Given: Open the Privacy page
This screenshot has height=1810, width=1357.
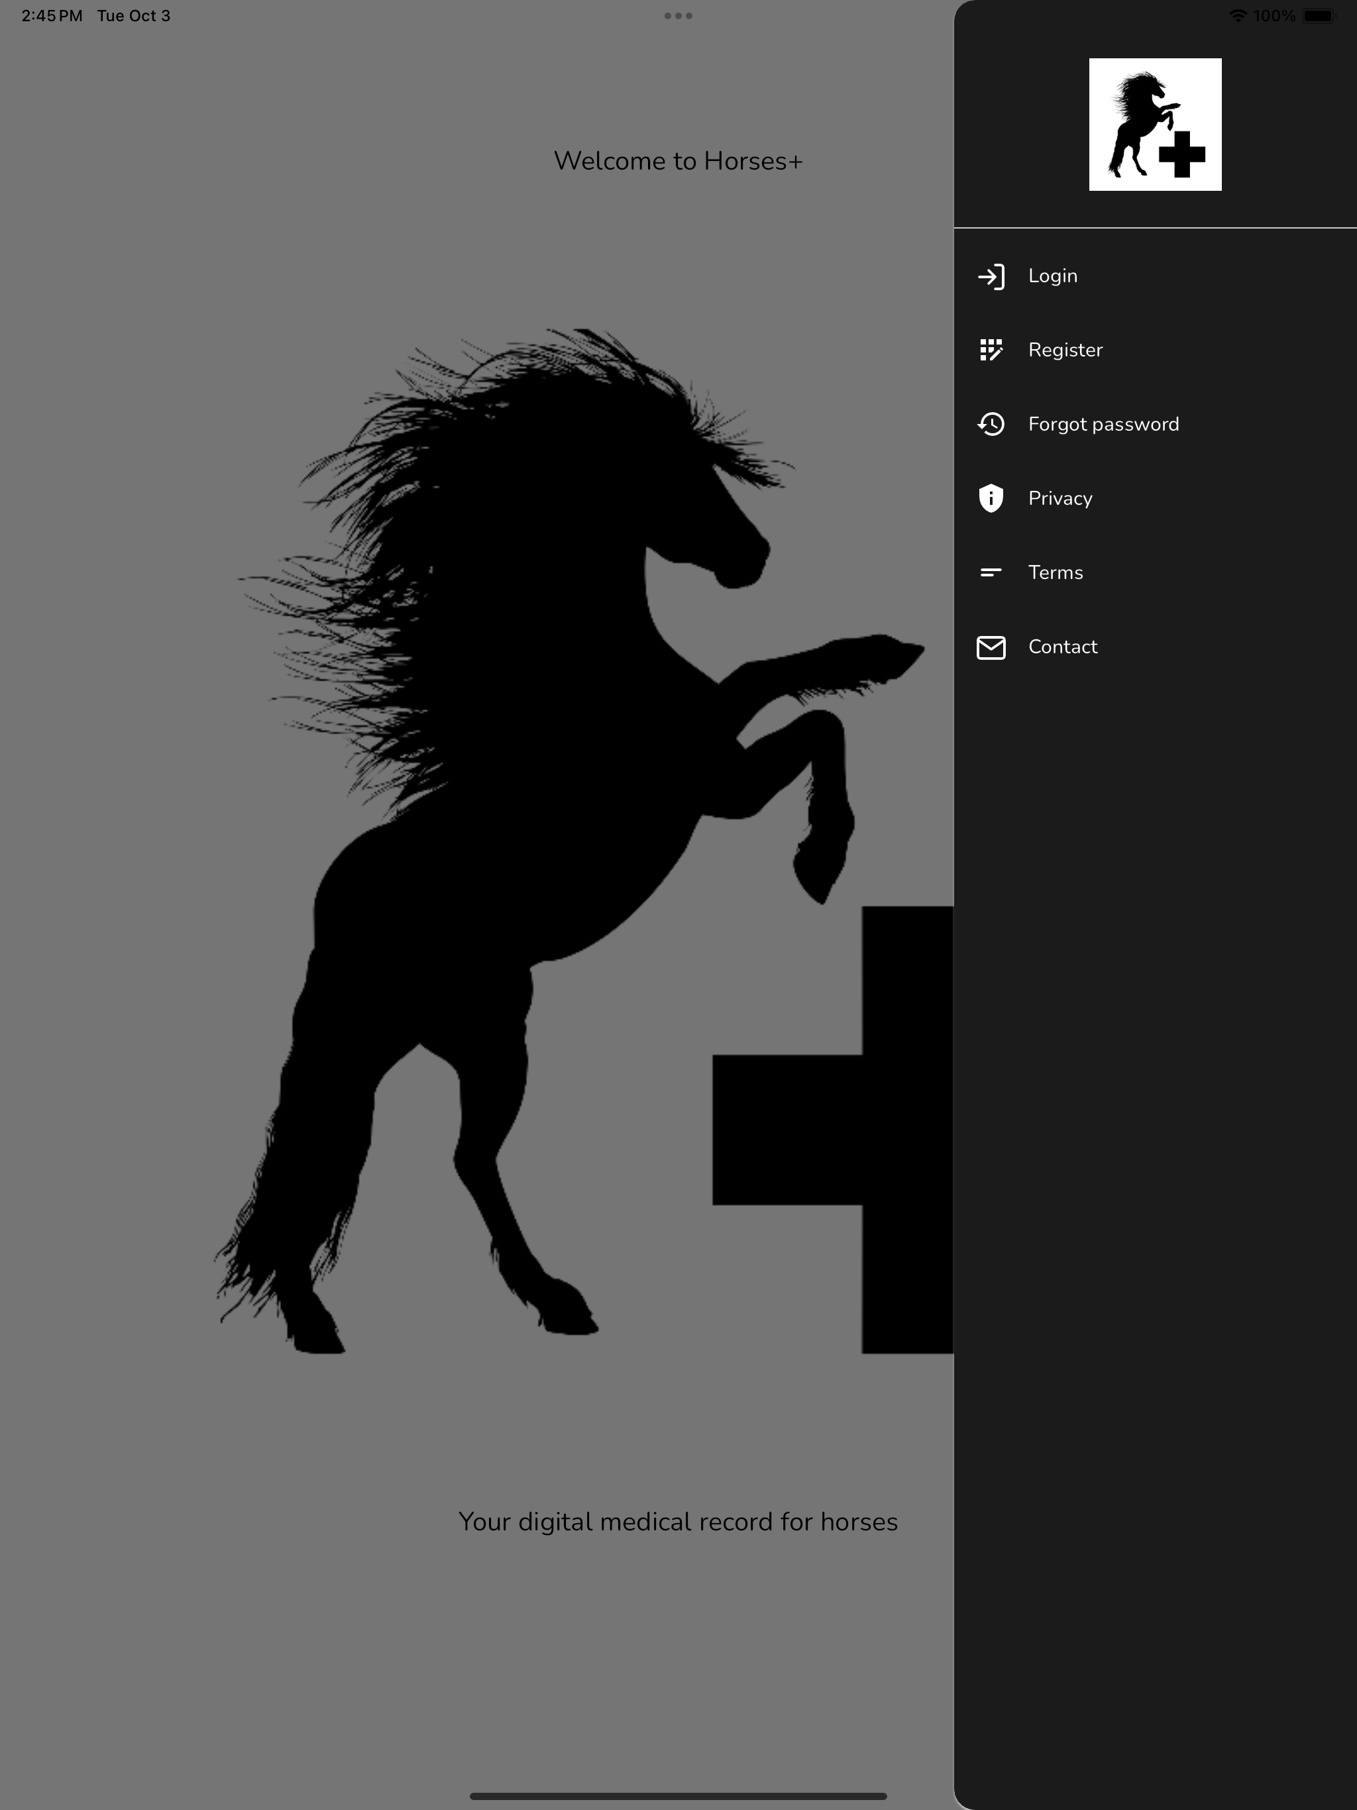Looking at the screenshot, I should pos(1155,498).
